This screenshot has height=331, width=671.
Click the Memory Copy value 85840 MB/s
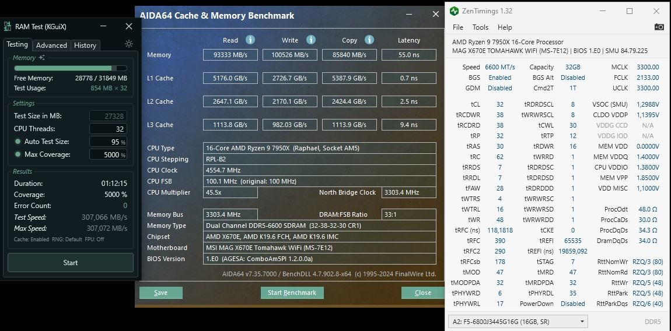click(x=349, y=55)
